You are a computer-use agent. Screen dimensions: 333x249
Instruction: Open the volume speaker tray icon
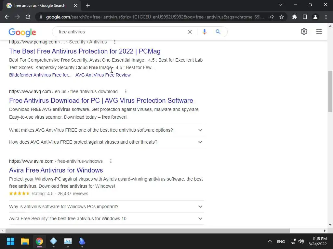301,241
